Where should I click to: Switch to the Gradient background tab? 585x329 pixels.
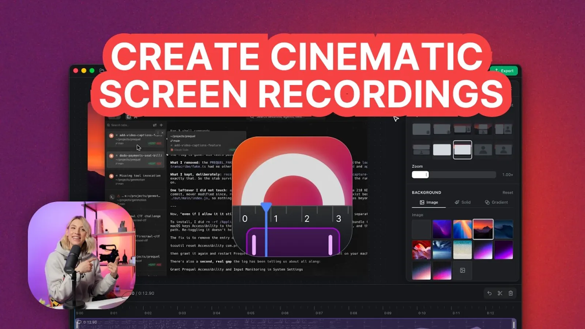coord(497,202)
